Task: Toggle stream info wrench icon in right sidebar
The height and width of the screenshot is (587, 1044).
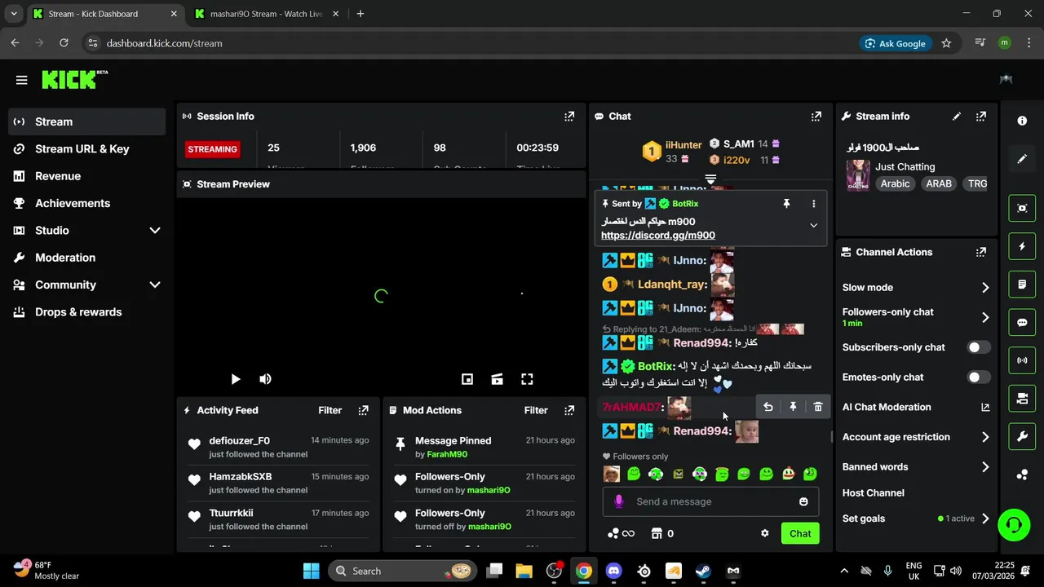Action: coord(1022,437)
